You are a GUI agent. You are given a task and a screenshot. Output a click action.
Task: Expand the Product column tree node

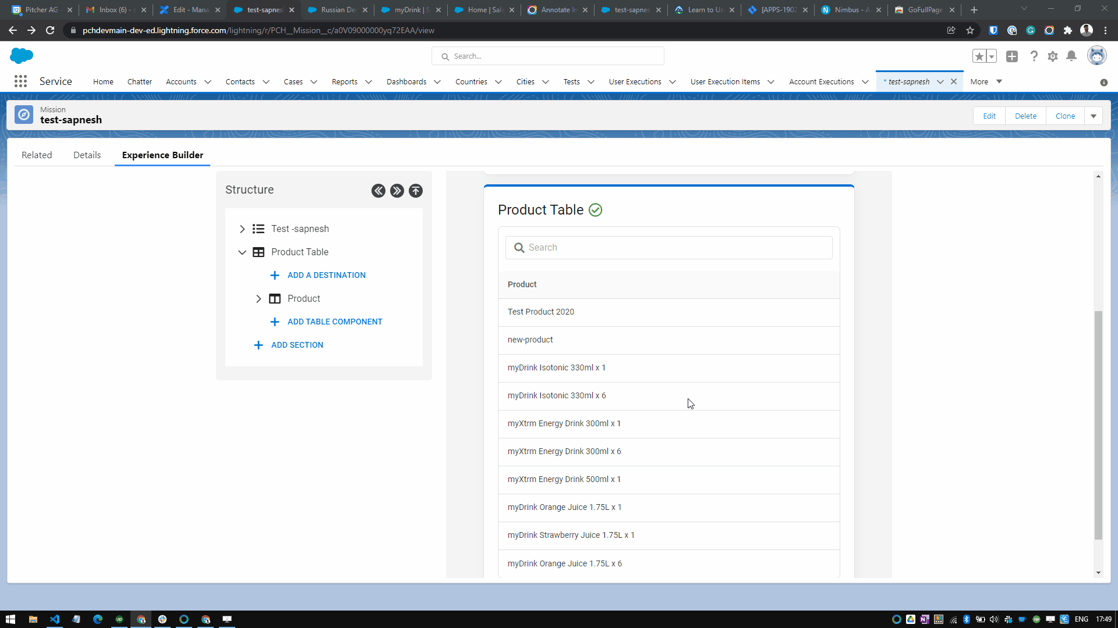pos(259,299)
